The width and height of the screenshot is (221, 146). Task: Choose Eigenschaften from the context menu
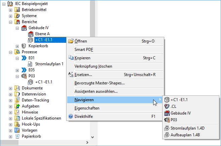point(87,108)
